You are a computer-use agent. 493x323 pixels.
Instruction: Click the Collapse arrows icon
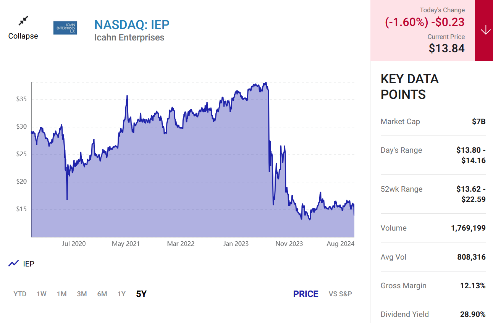(x=23, y=21)
